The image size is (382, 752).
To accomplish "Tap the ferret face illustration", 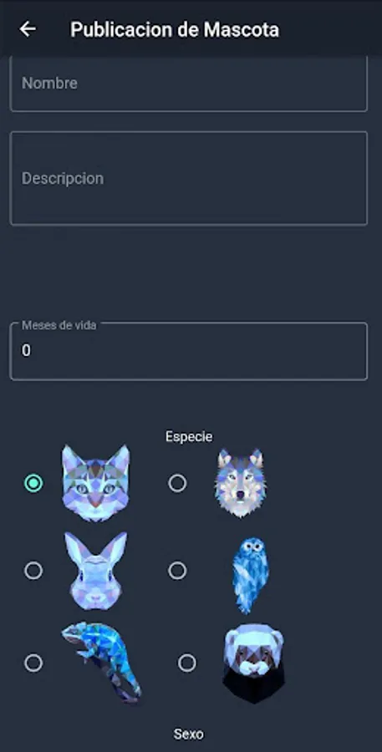I will [253, 663].
